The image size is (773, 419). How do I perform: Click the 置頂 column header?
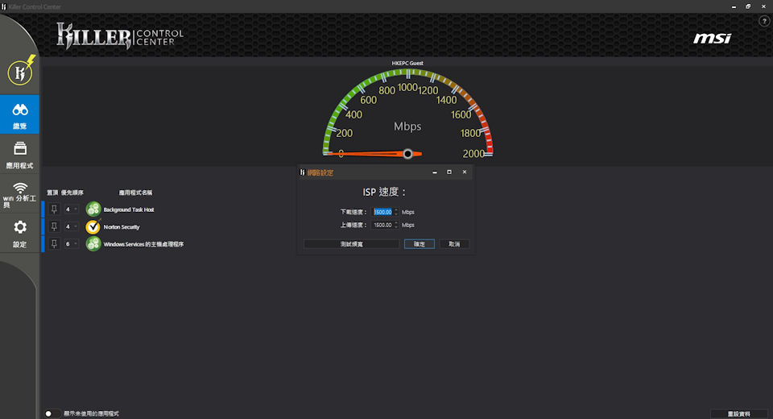(x=52, y=193)
